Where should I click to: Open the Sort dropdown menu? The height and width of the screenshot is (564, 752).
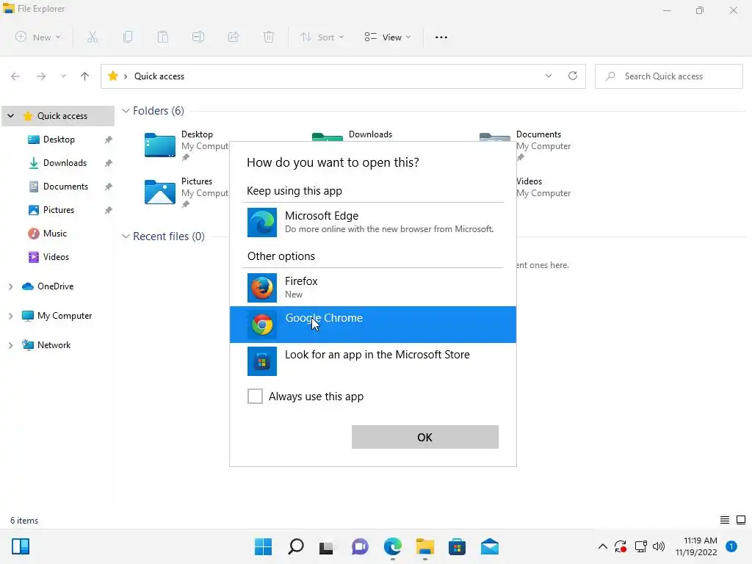322,37
